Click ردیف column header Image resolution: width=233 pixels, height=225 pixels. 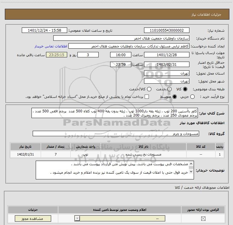tap(220, 146)
